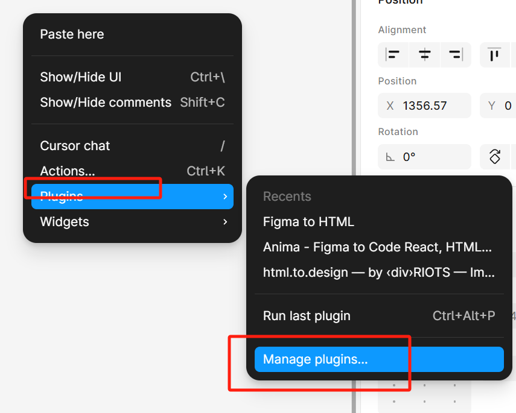Screen dimensions: 516x413
Task: Expand the Widgets submenu arrow
Action: click(x=225, y=222)
